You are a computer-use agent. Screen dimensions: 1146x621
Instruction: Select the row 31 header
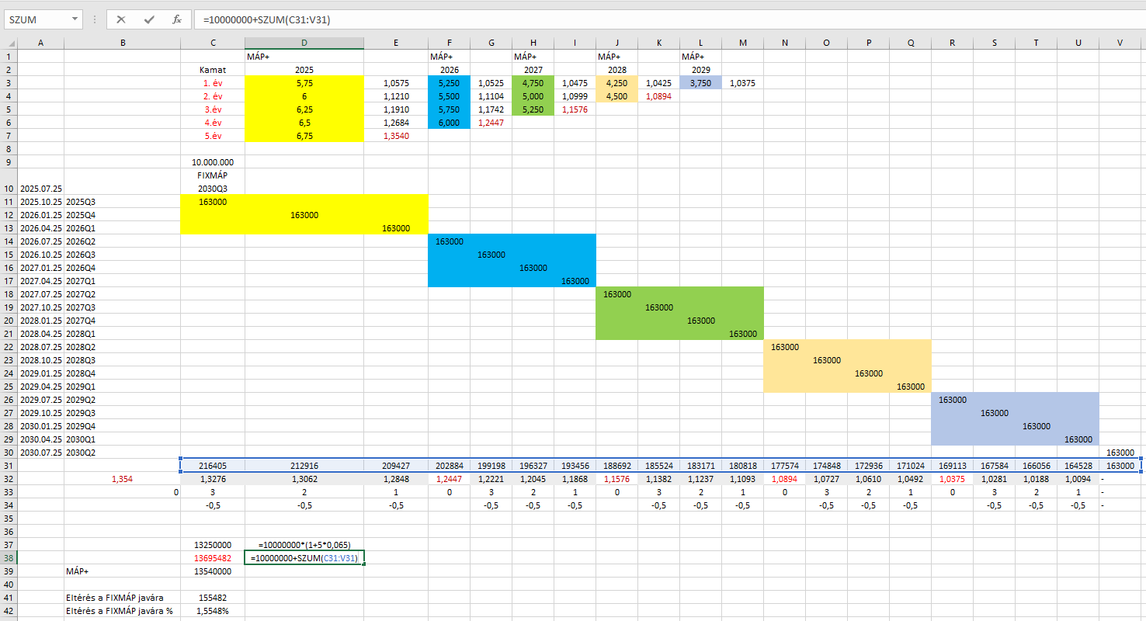[x=9, y=466]
